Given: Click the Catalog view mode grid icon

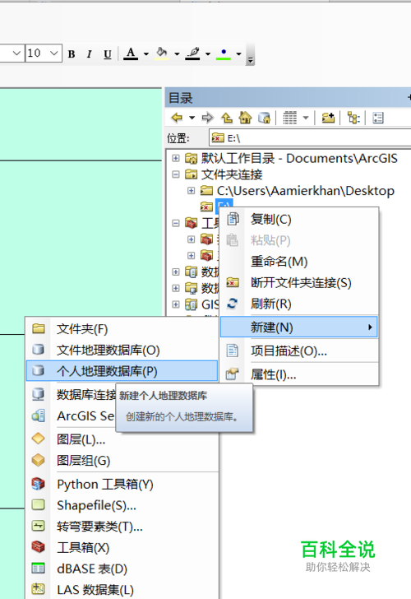Looking at the screenshot, I should (289, 118).
